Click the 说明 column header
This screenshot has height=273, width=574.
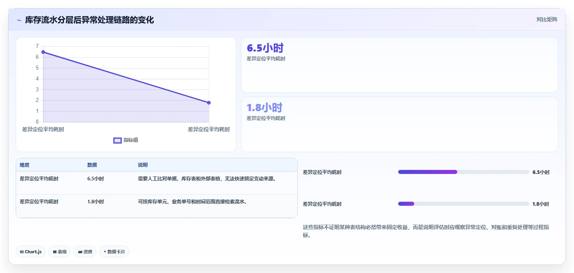(x=143, y=165)
